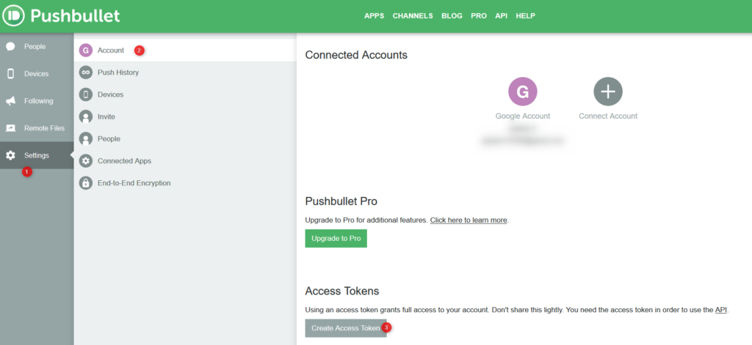Click the 'Connect Account' caption text
This screenshot has height=345, width=752.
(x=608, y=116)
